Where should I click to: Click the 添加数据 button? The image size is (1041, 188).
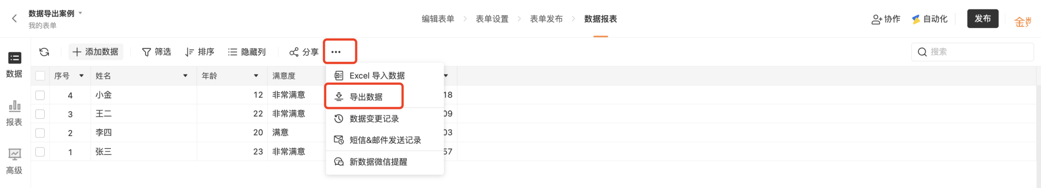96,52
